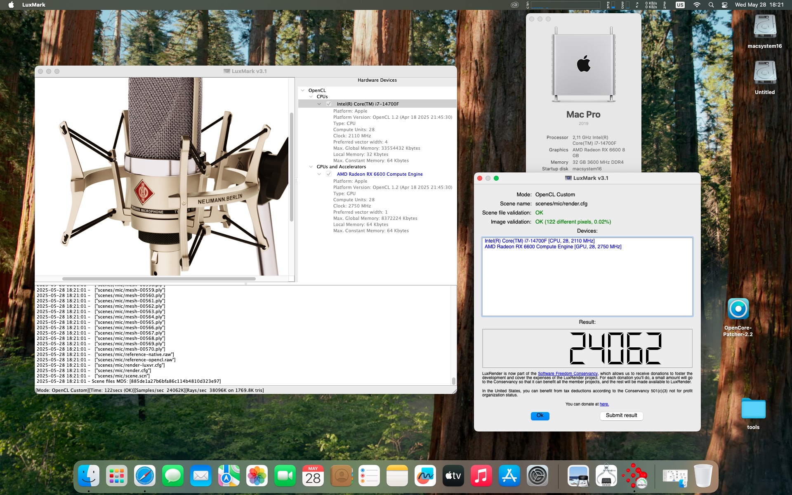Open Reminders app in the Dock
792x495 pixels.
pyautogui.click(x=369, y=476)
